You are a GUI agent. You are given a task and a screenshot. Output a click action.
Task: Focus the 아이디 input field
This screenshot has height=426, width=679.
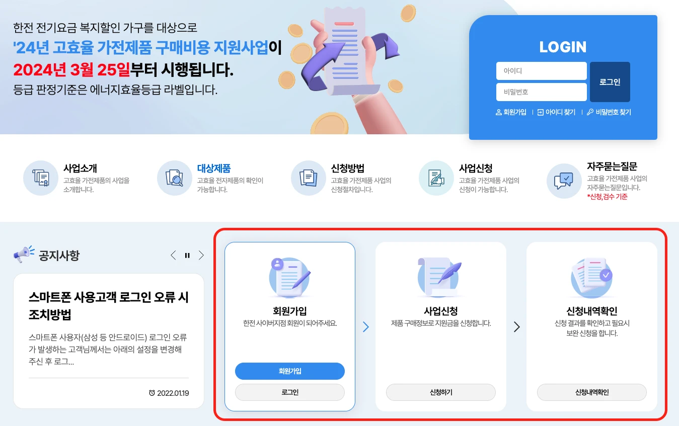point(542,71)
